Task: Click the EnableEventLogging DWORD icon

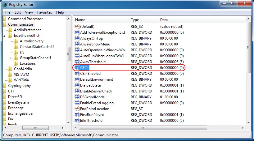Action: 77,103
